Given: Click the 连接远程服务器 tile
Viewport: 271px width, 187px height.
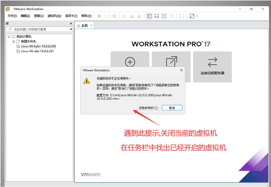Looking at the screenshot, I should tap(212, 67).
